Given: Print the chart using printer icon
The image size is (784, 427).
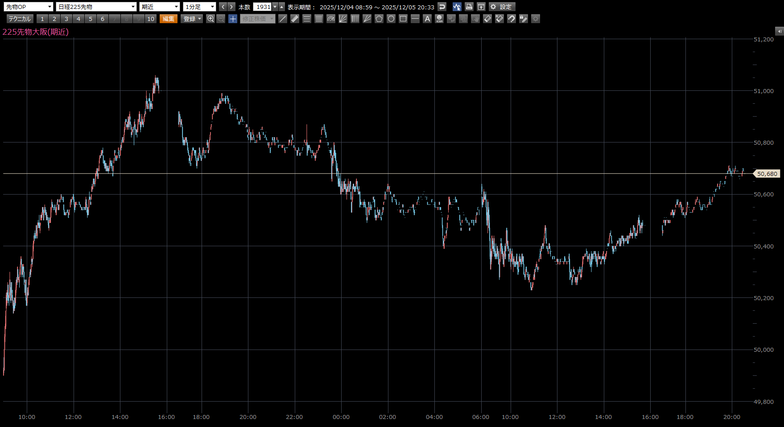Looking at the screenshot, I should pos(469,7).
